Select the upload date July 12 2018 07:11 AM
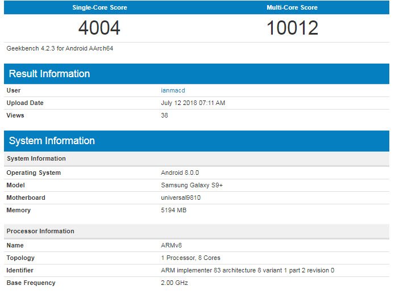This screenshot has width=395, height=294. click(193, 103)
